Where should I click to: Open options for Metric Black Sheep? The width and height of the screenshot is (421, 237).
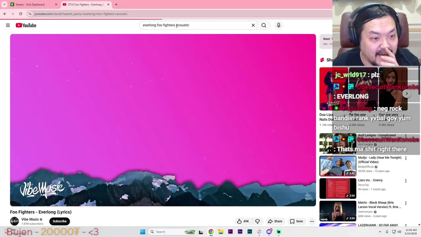click(406, 203)
